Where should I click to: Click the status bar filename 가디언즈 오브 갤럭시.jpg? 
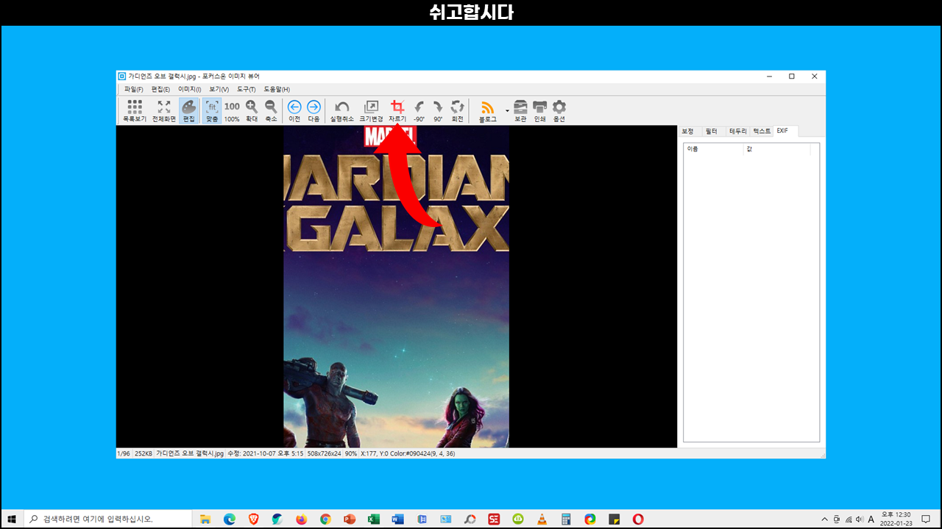[x=190, y=453]
